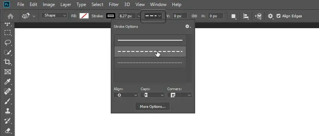Image resolution: width=319 pixels, height=136 pixels.
Task: Open the Filter menu
Action: (114, 5)
